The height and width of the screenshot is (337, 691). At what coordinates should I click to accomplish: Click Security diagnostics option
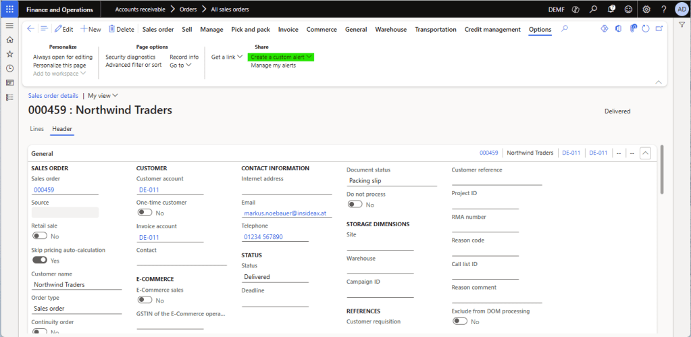tap(130, 57)
